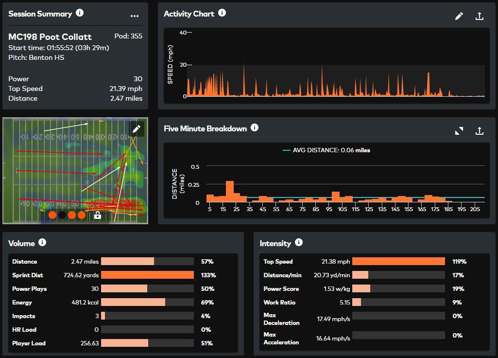Viewport: 498px width, 358px height.
Task: Click the Work Ratio 9% bar
Action: (x=398, y=303)
